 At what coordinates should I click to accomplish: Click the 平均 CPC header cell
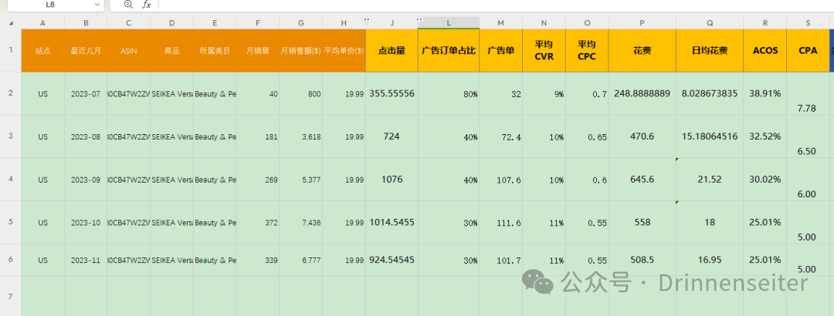coord(587,51)
